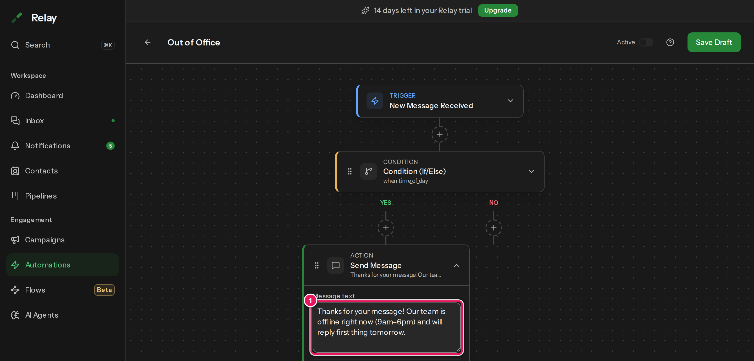This screenshot has height=361, width=754.
Task: Open the Contacts page
Action: point(62,171)
